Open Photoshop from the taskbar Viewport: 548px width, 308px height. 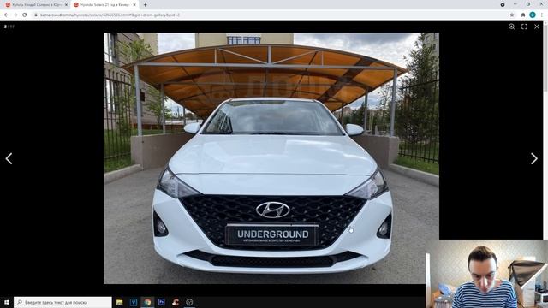162,302
